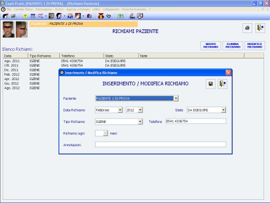Click the frontal patient photo thumbnail

(9, 29)
